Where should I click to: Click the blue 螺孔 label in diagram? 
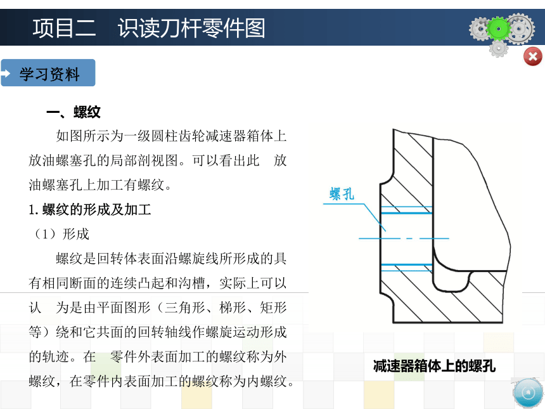342,194
